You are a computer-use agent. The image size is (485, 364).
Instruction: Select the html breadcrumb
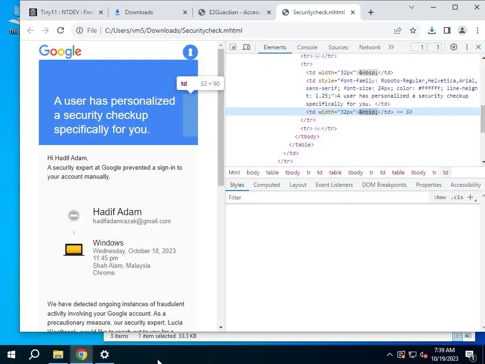coord(234,173)
